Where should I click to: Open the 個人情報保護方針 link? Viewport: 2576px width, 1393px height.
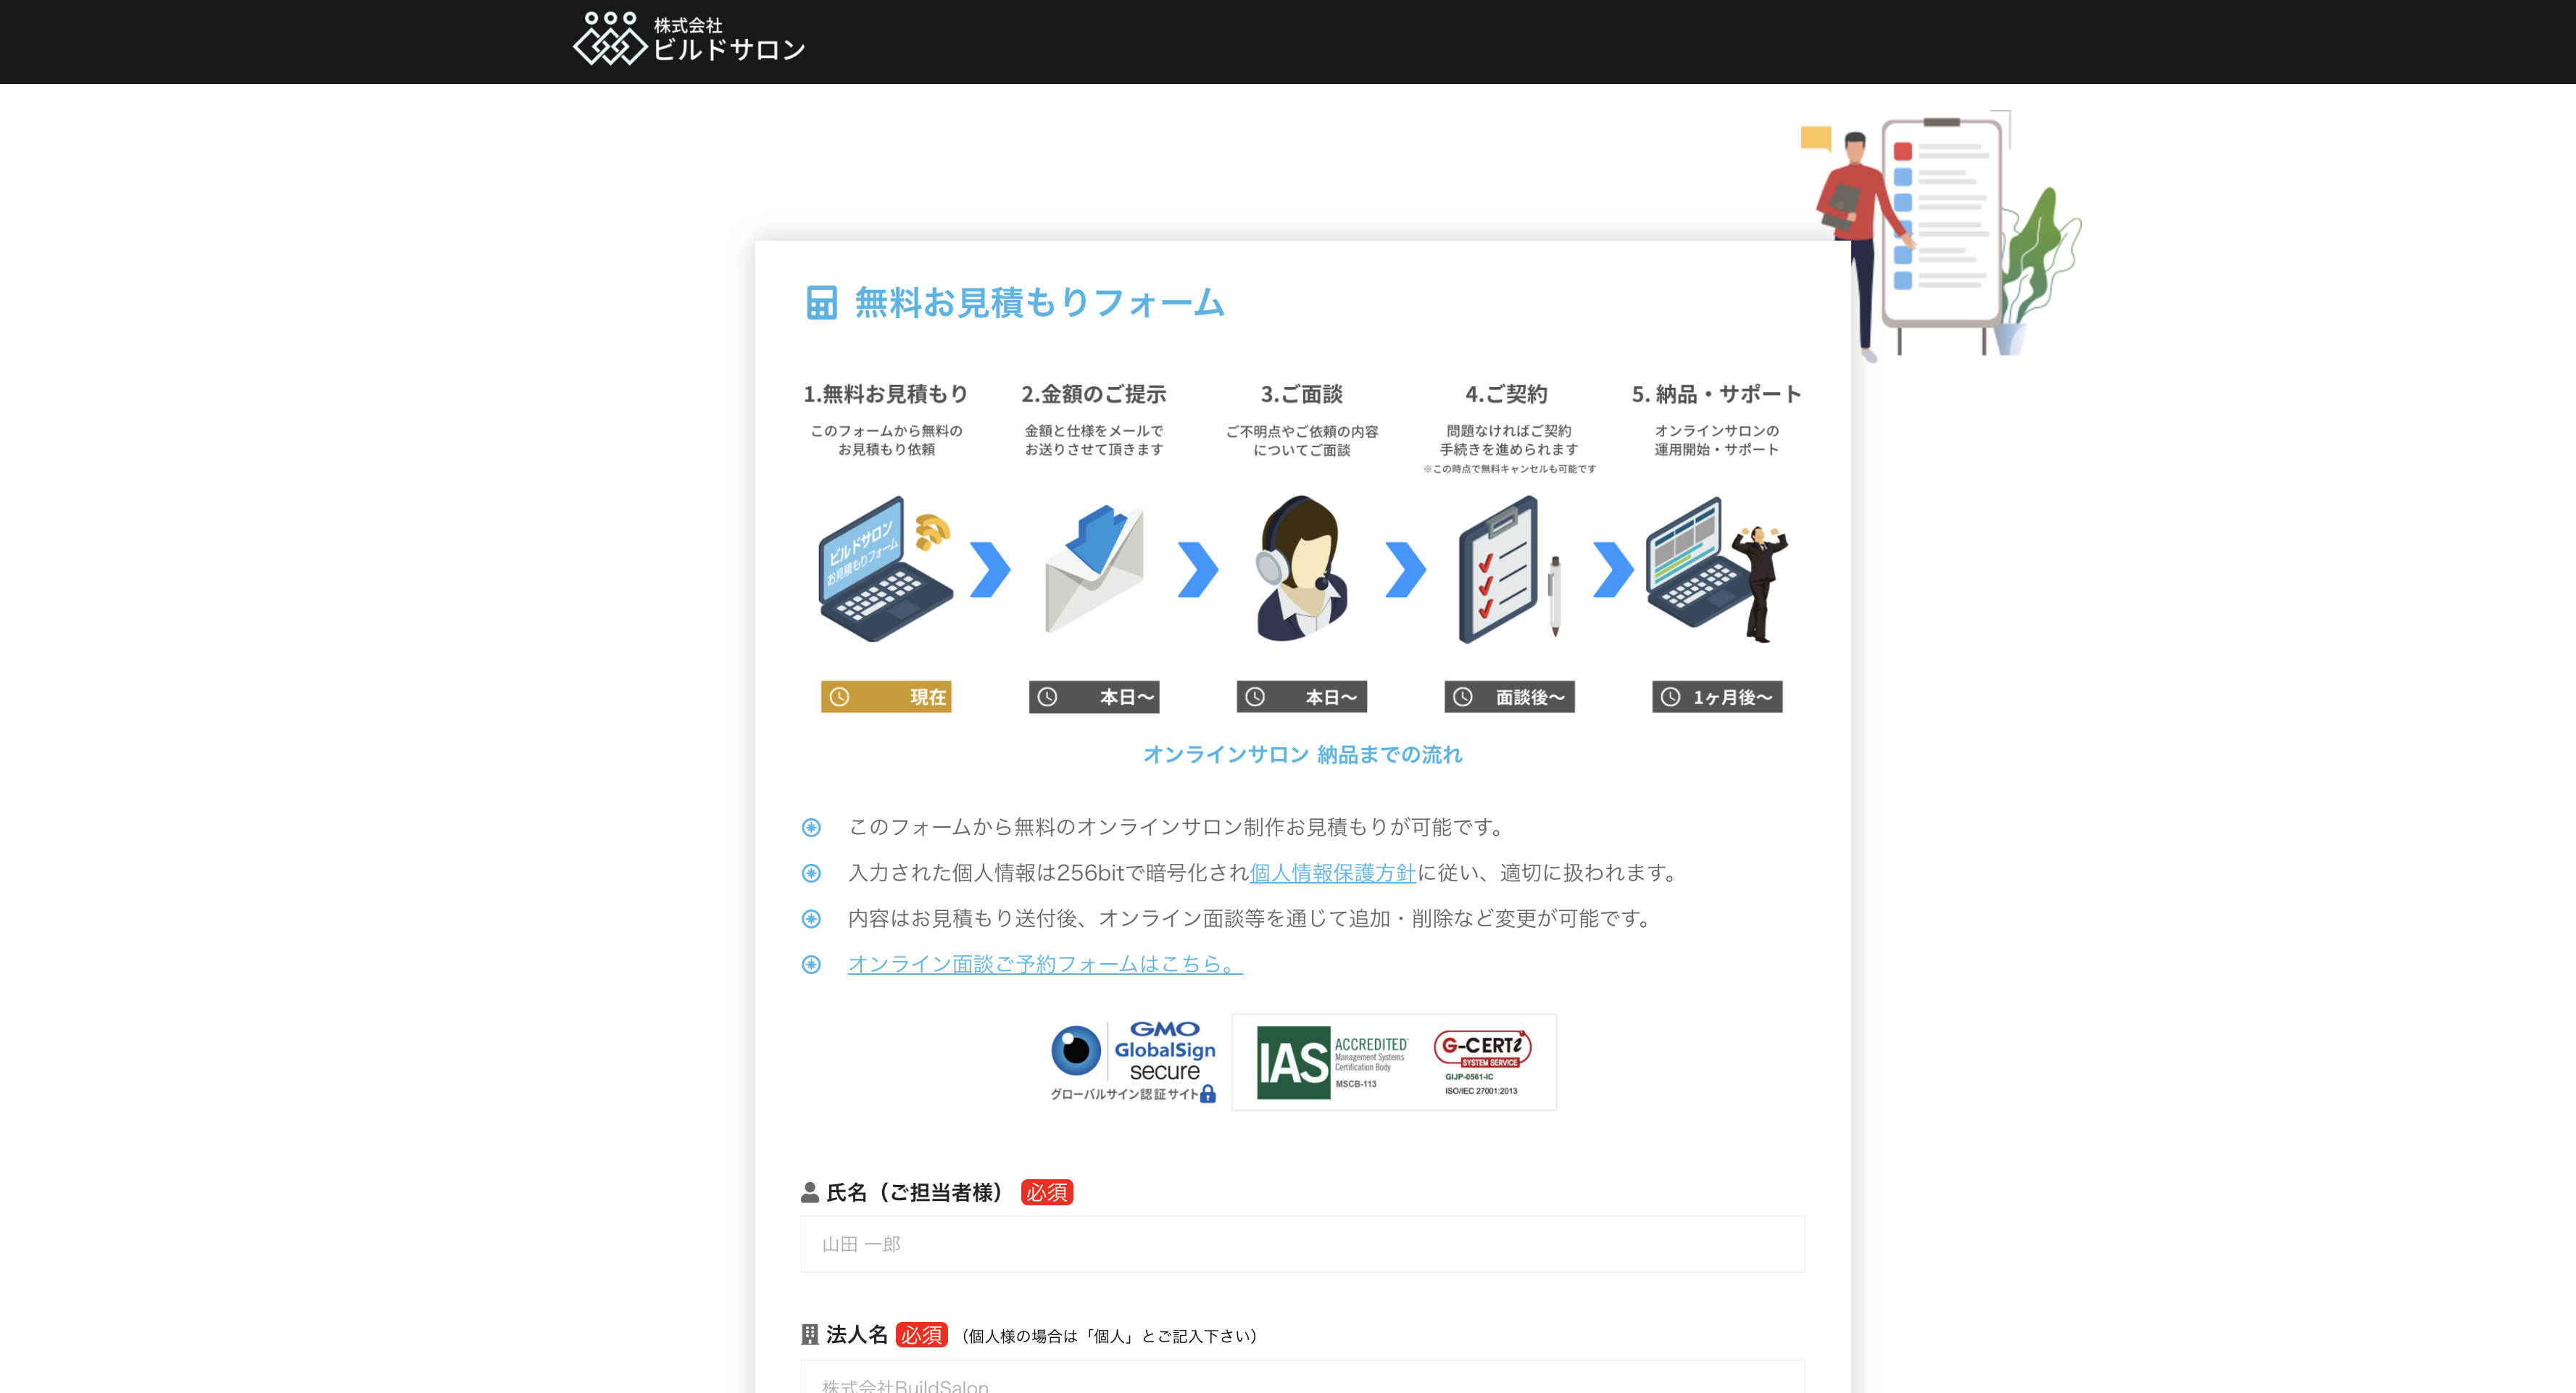(1332, 872)
